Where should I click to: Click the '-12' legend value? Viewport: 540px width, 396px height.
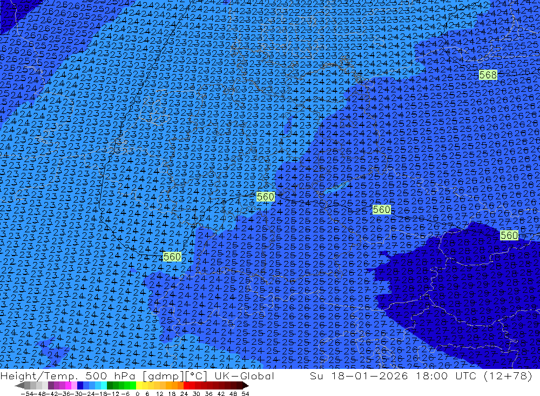[113, 394]
